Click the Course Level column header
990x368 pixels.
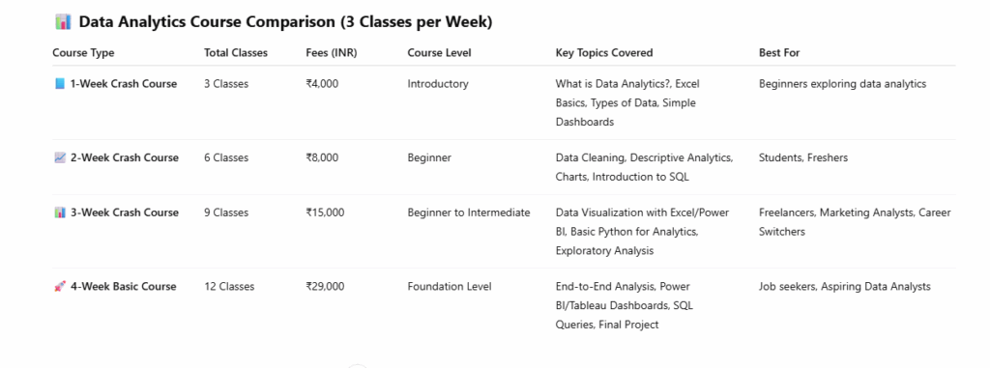click(x=440, y=53)
